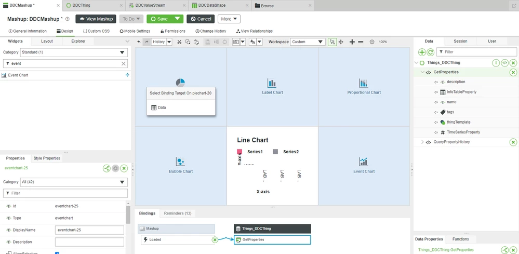Viewport: 519px width, 254px height.
Task: Zoom out with the minus icon
Action: point(361,42)
